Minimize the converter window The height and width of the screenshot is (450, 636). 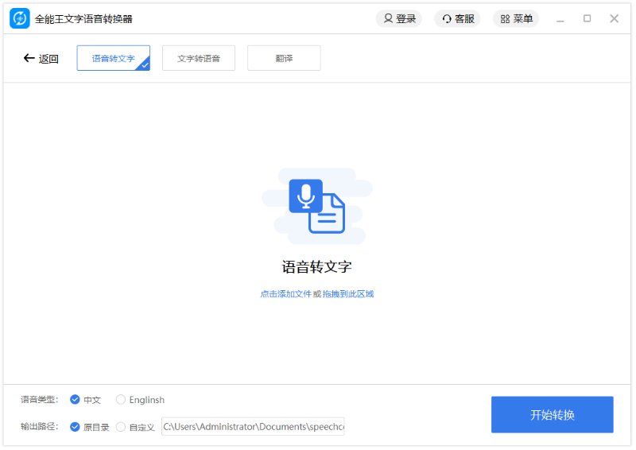tap(560, 18)
